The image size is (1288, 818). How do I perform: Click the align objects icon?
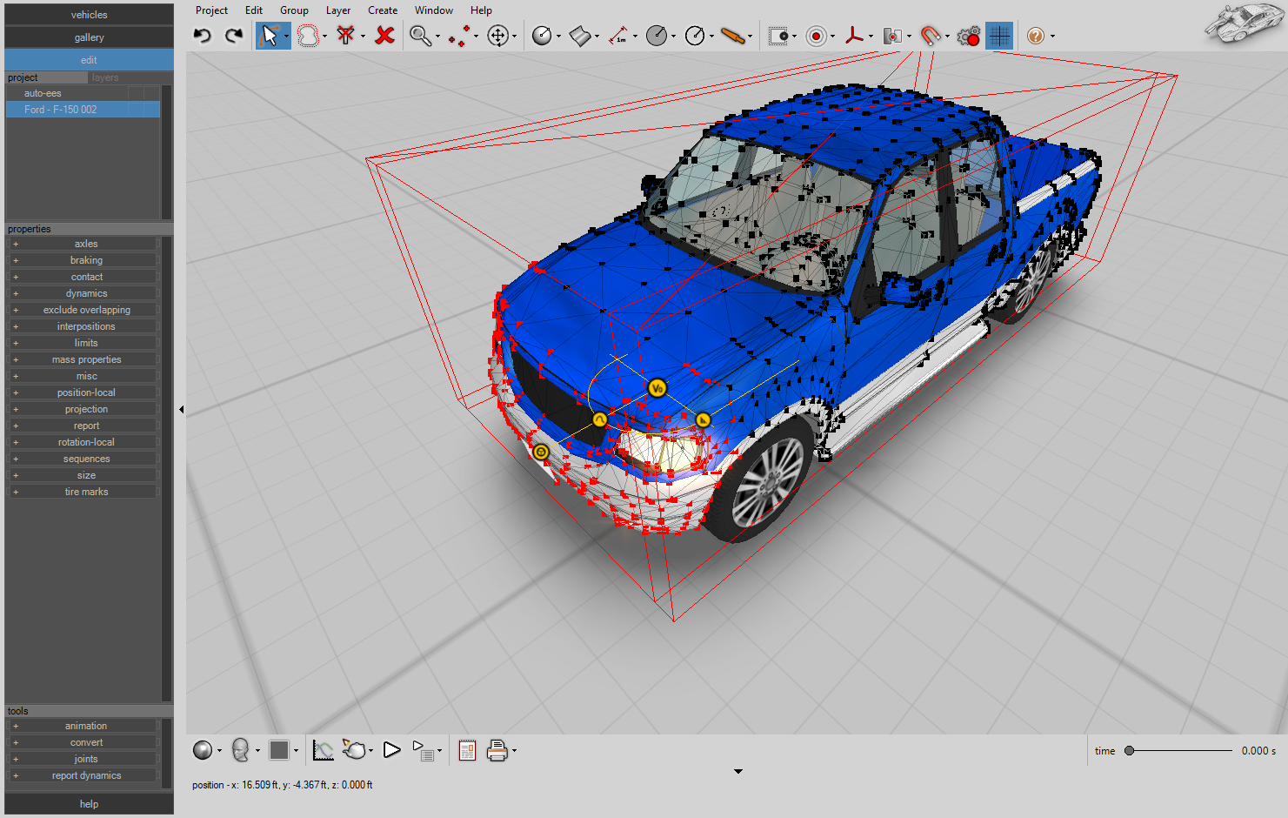coord(892,36)
